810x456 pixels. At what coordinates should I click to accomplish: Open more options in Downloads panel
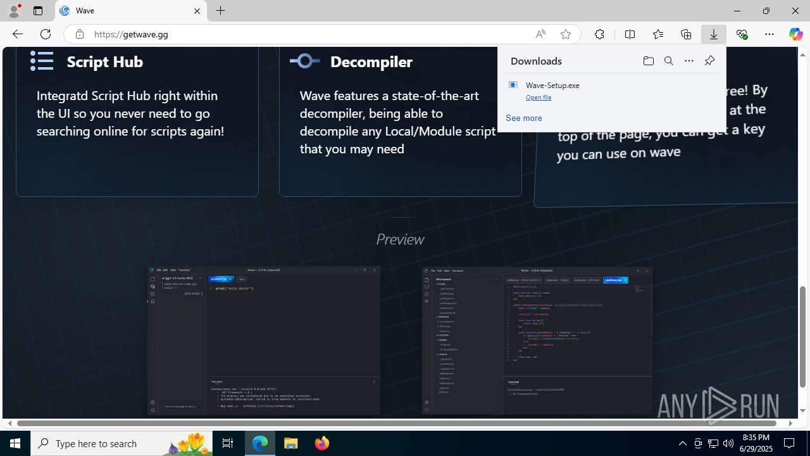(689, 61)
